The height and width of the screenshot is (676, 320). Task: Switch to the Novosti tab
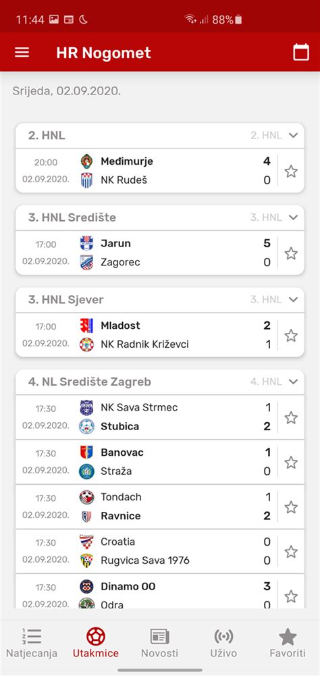[x=160, y=643]
